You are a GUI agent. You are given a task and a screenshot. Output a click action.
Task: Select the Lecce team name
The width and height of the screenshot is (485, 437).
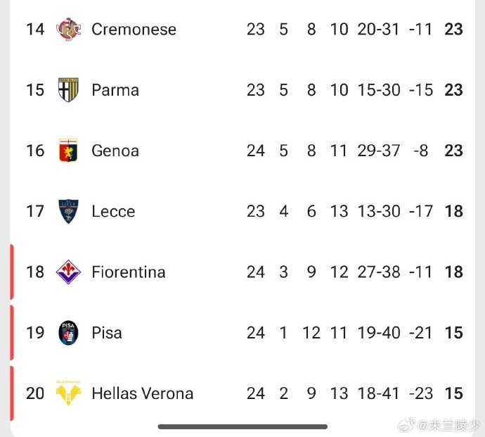coord(113,211)
